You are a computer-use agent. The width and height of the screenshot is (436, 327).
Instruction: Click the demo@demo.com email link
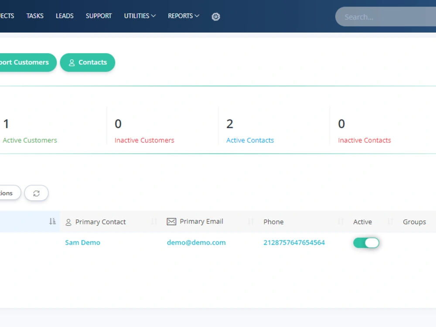196,242
